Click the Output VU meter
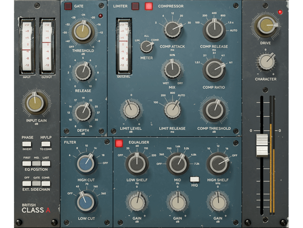 [x=47, y=46]
